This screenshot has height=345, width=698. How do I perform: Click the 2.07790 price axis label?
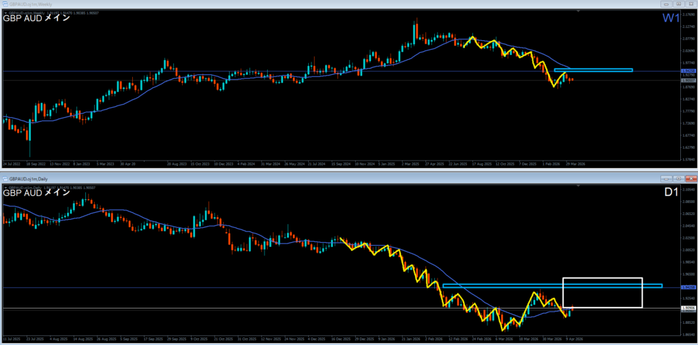pyautogui.click(x=687, y=39)
